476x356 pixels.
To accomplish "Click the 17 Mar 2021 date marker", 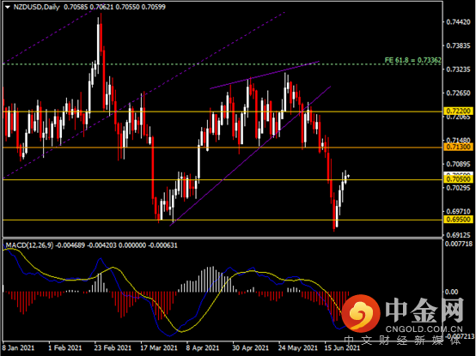I will click(159, 347).
